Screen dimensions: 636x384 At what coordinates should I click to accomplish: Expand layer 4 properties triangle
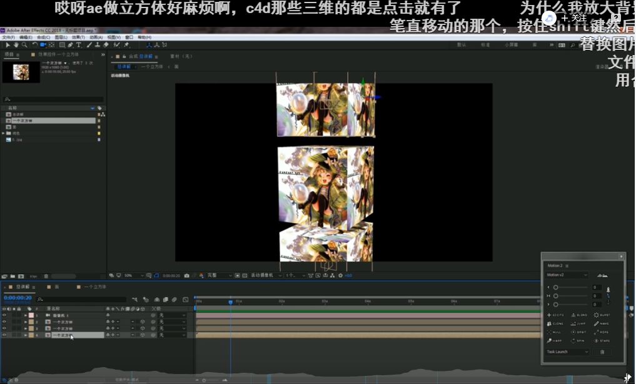26,335
